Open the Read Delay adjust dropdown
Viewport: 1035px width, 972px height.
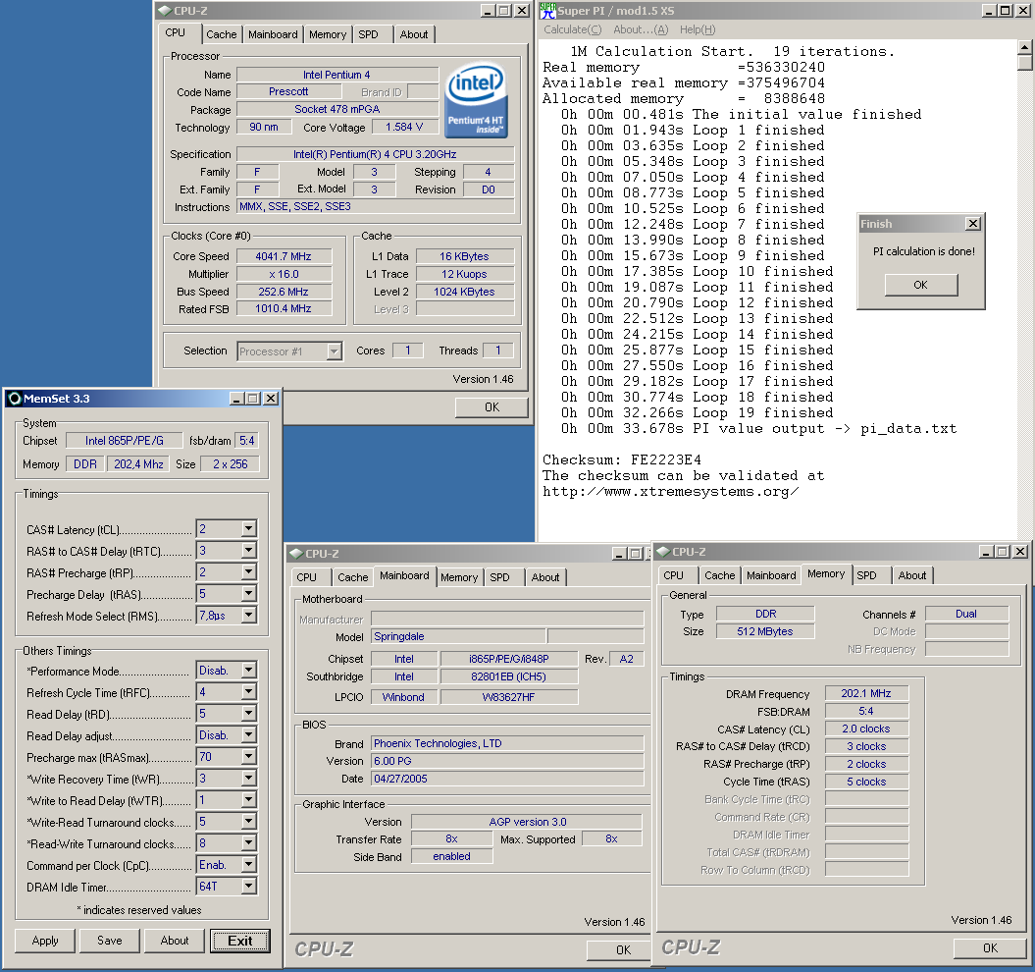coord(248,734)
